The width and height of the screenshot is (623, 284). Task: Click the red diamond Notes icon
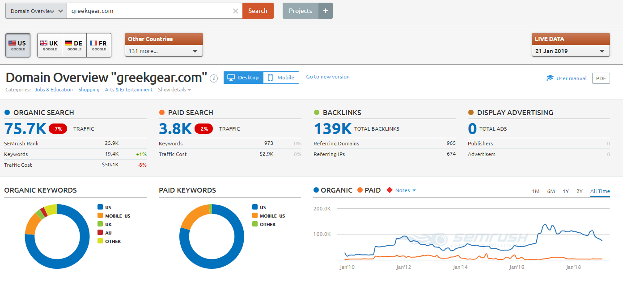click(390, 190)
